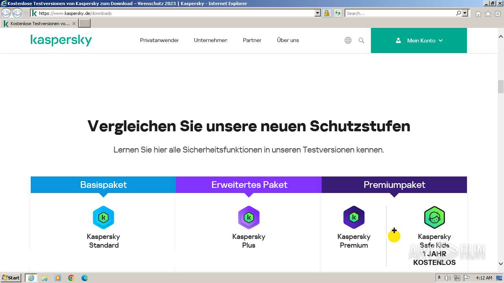This screenshot has width=504, height=283.
Task: Open the search provider dropdown arrow
Action: click(465, 13)
